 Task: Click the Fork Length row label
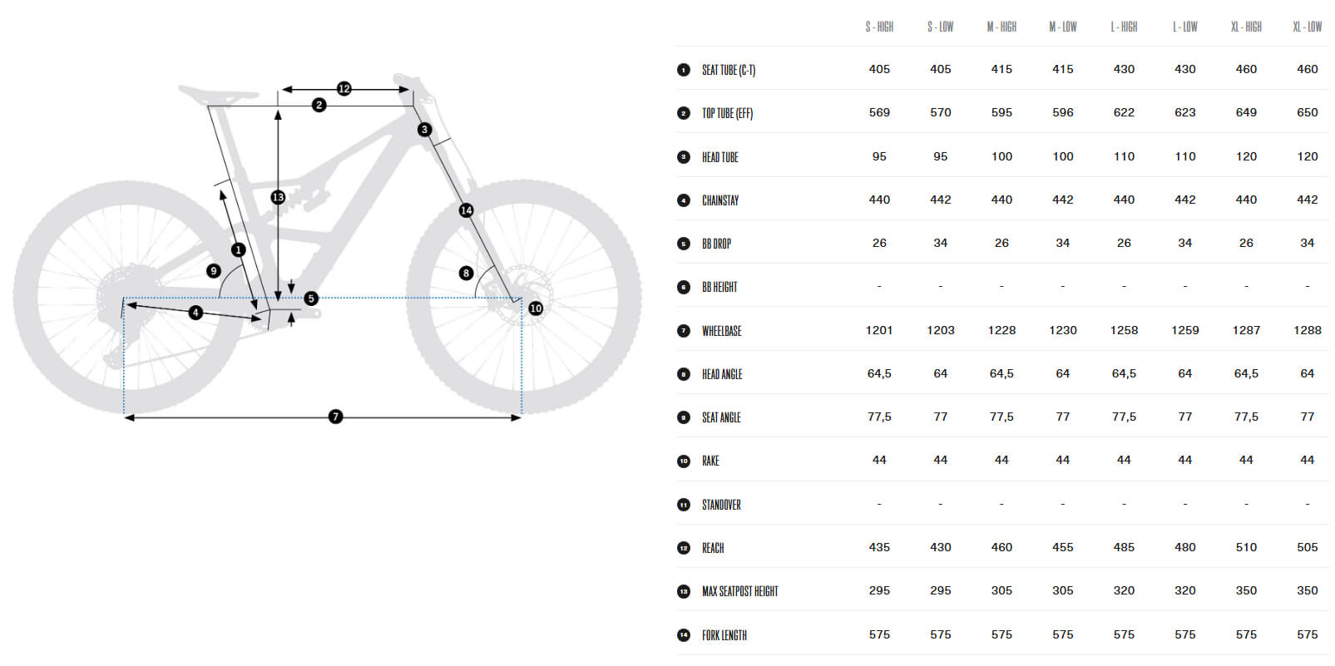coord(724,635)
